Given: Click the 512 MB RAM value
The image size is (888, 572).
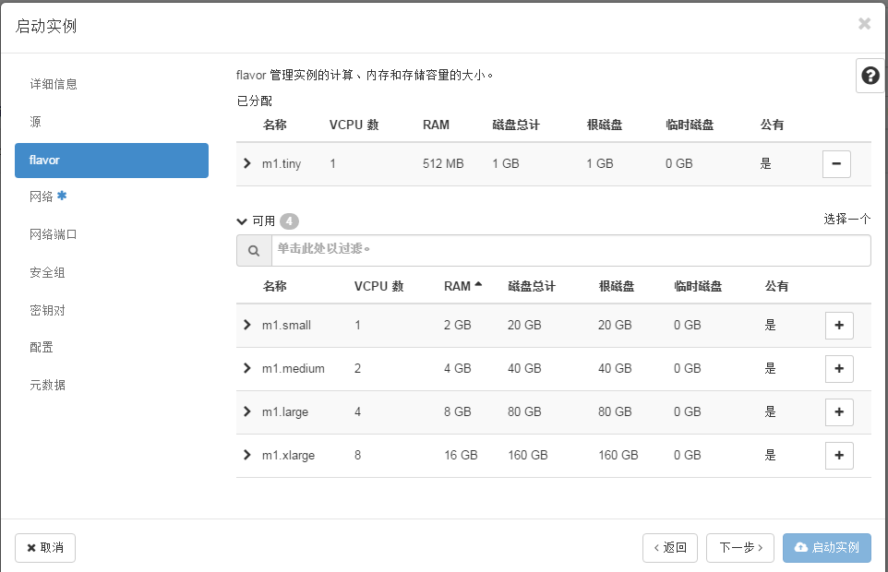Looking at the screenshot, I should [x=443, y=164].
